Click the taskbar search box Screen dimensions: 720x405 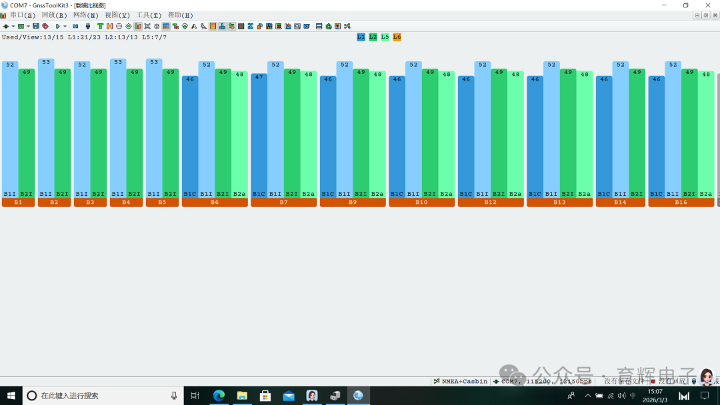[x=103, y=396]
